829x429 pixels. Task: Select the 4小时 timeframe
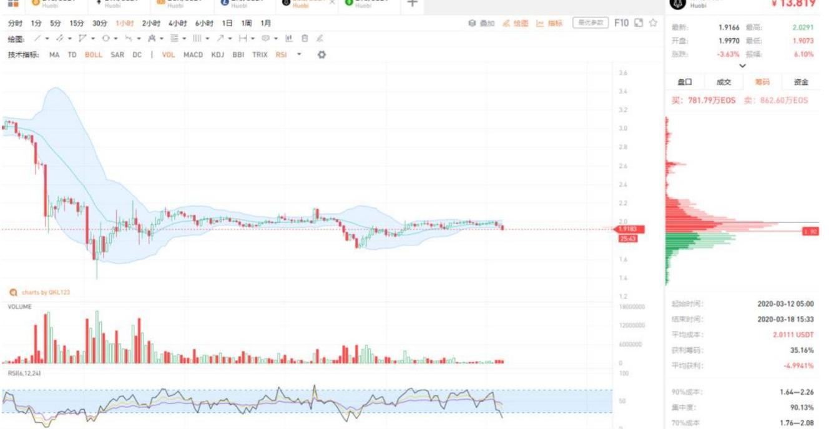(x=178, y=23)
